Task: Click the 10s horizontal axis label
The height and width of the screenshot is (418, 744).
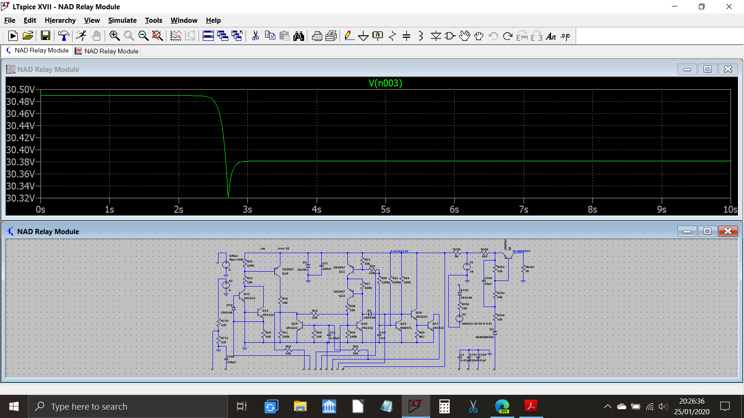Action: pyautogui.click(x=730, y=209)
